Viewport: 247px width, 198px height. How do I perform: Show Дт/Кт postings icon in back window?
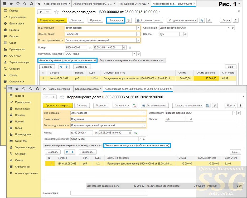(x=129, y=20)
